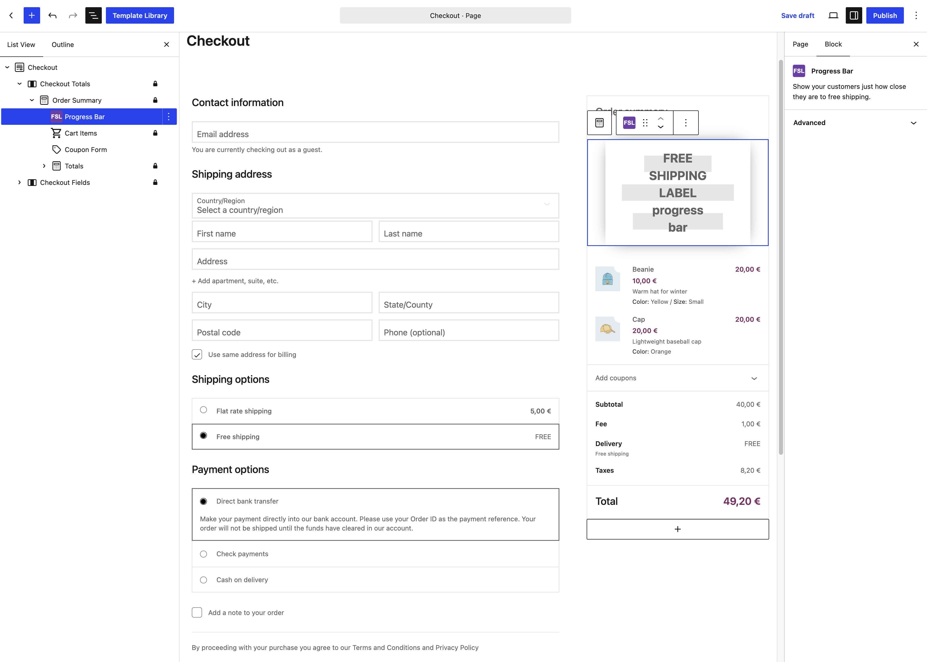Image resolution: width=927 pixels, height=662 pixels.
Task: Collapse Checkout Totals in List View
Action: pos(20,83)
